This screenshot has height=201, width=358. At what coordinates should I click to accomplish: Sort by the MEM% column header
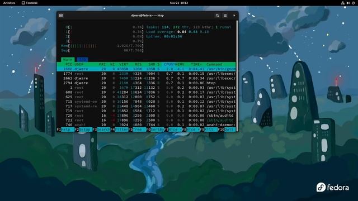(x=180, y=64)
